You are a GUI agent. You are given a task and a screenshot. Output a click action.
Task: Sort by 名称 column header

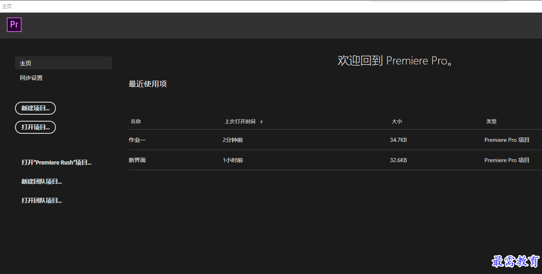pos(136,122)
